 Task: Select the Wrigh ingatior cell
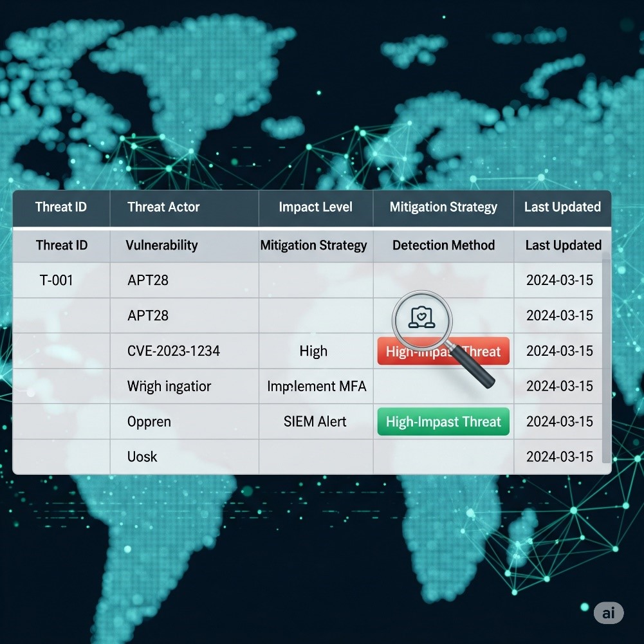pyautogui.click(x=169, y=387)
